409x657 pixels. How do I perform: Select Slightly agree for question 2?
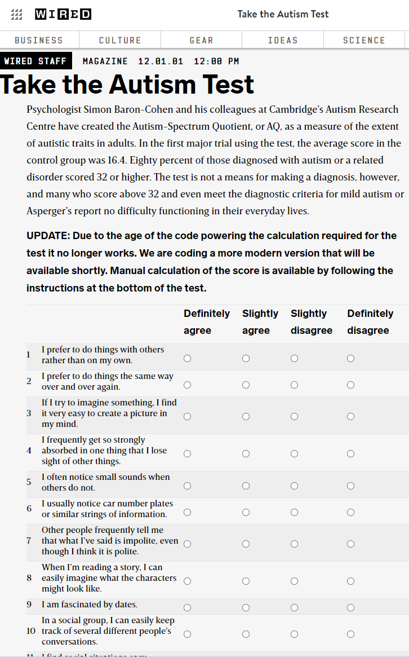click(x=246, y=385)
